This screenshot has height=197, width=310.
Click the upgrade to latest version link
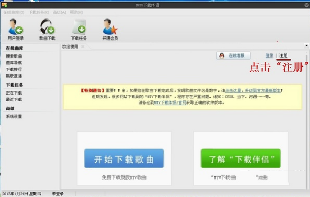click(x=253, y=91)
